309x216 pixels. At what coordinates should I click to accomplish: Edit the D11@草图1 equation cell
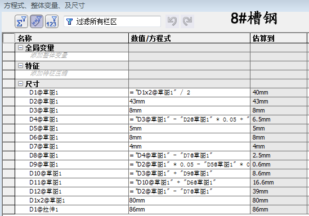point(189,182)
